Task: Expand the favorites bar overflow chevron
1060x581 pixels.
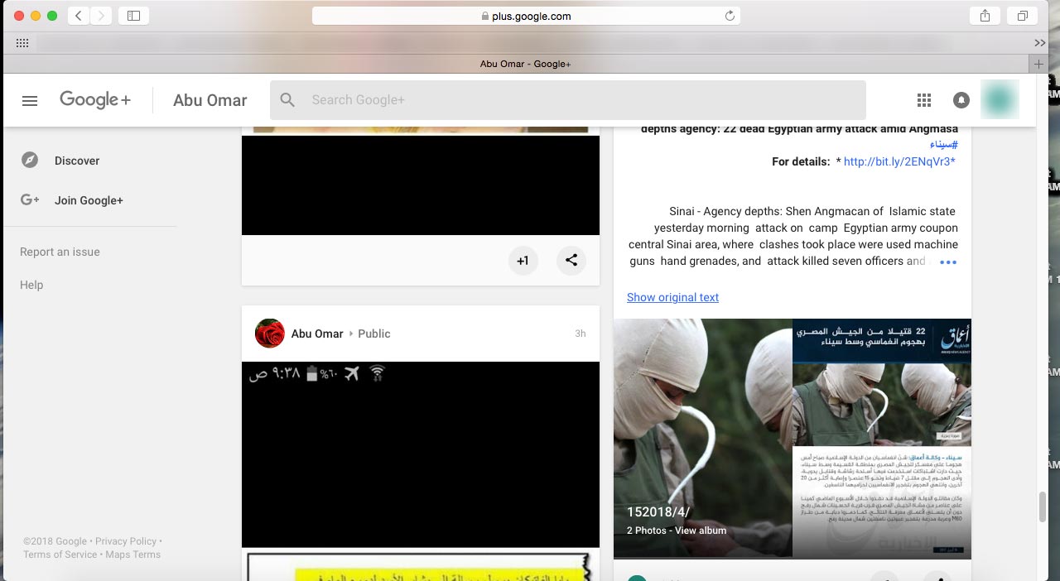Action: point(1040,43)
